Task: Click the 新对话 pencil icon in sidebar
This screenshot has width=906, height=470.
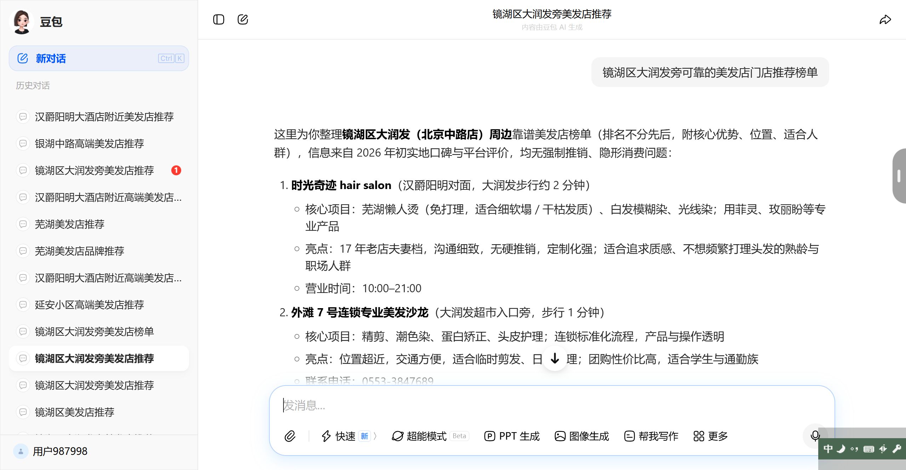Action: point(23,58)
